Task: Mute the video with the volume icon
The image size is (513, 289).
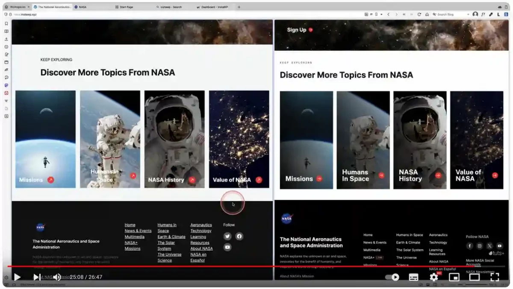Action: click(57, 277)
